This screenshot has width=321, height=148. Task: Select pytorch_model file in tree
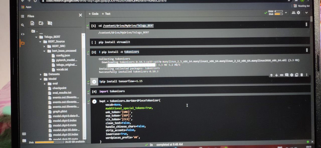tap(67, 60)
